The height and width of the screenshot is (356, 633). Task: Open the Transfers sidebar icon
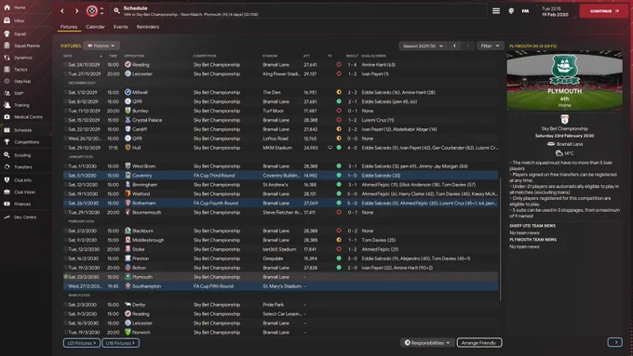(x=7, y=167)
